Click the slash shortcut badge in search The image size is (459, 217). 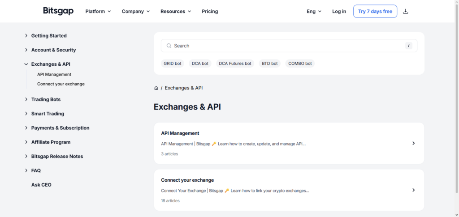pyautogui.click(x=409, y=46)
